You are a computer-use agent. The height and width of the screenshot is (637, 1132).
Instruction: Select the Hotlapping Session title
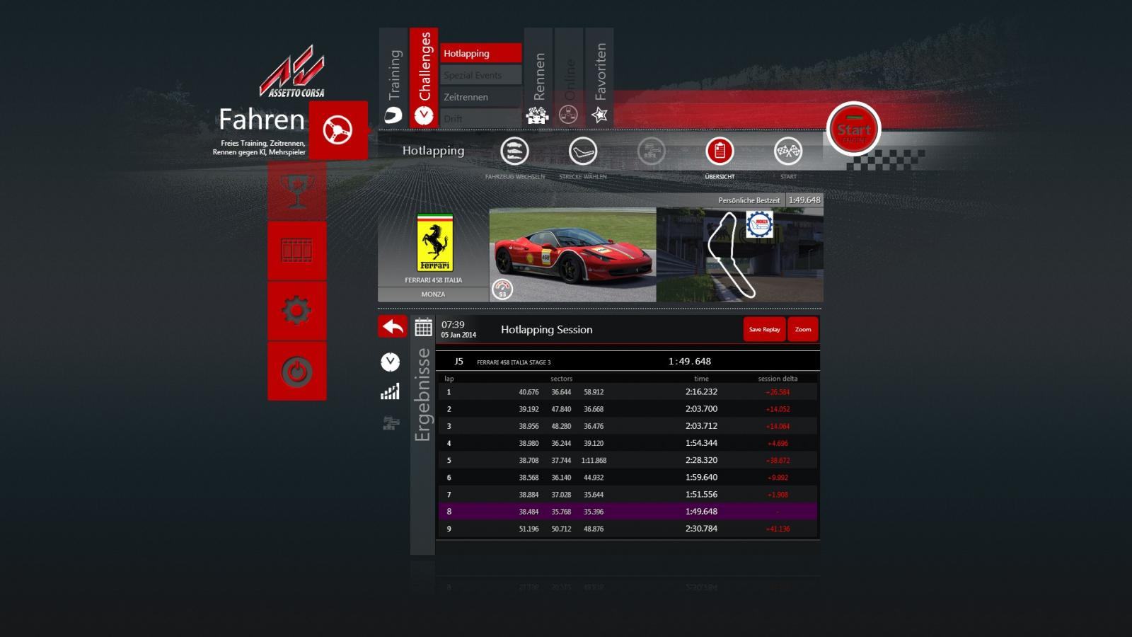point(547,330)
